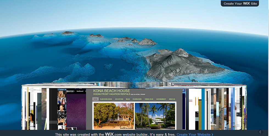Click the magnifier search icon on right card
This screenshot has height=136, width=269.
point(237,114)
